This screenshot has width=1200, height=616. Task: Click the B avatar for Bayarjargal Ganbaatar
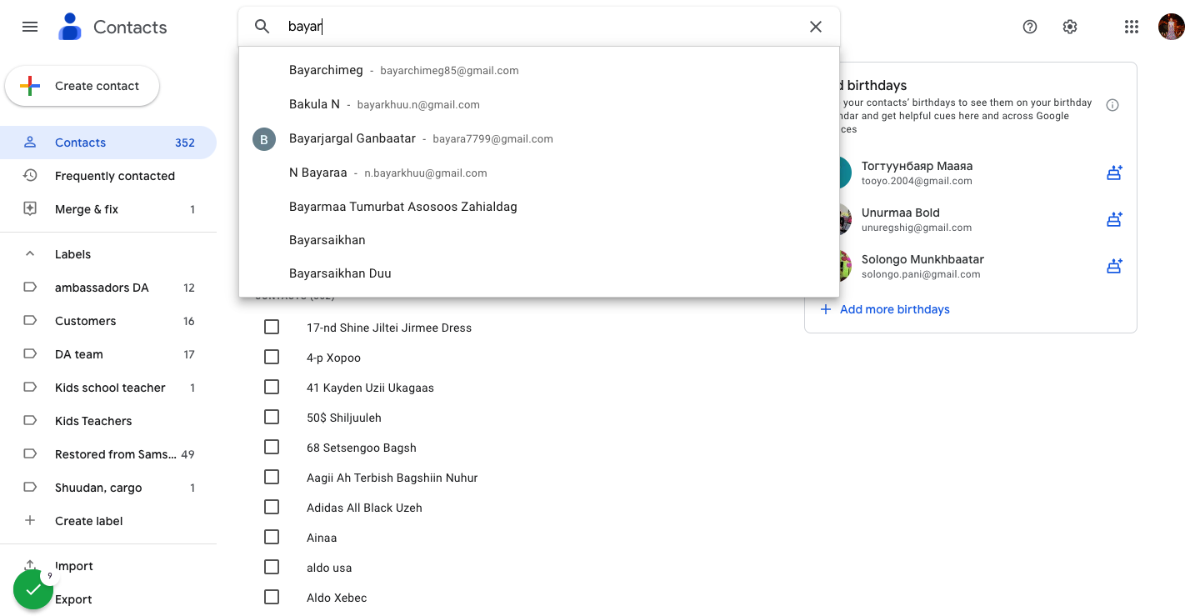[x=264, y=139]
